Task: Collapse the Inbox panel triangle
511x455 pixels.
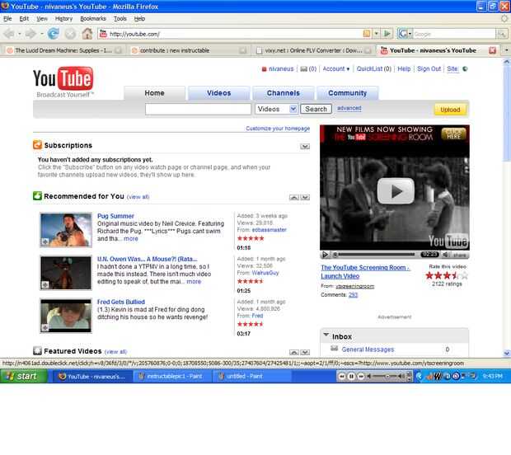Action: (x=326, y=335)
